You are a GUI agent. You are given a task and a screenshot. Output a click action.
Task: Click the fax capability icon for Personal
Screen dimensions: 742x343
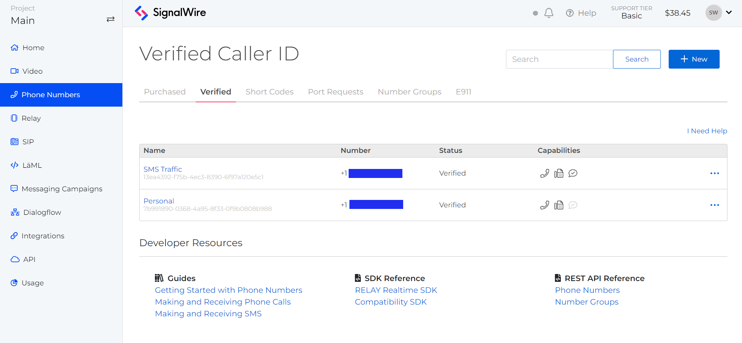click(x=558, y=205)
